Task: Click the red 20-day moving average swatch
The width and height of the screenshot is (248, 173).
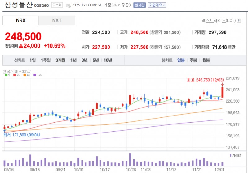Action: pos(15,75)
